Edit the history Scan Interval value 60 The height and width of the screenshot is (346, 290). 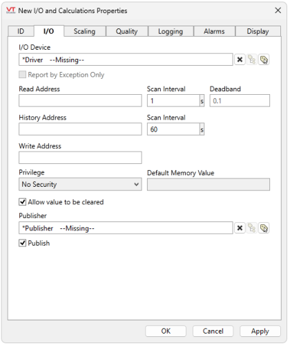(x=173, y=129)
